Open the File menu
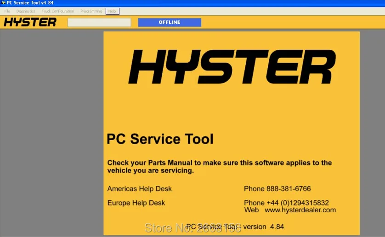385x237 pixels. point(7,11)
